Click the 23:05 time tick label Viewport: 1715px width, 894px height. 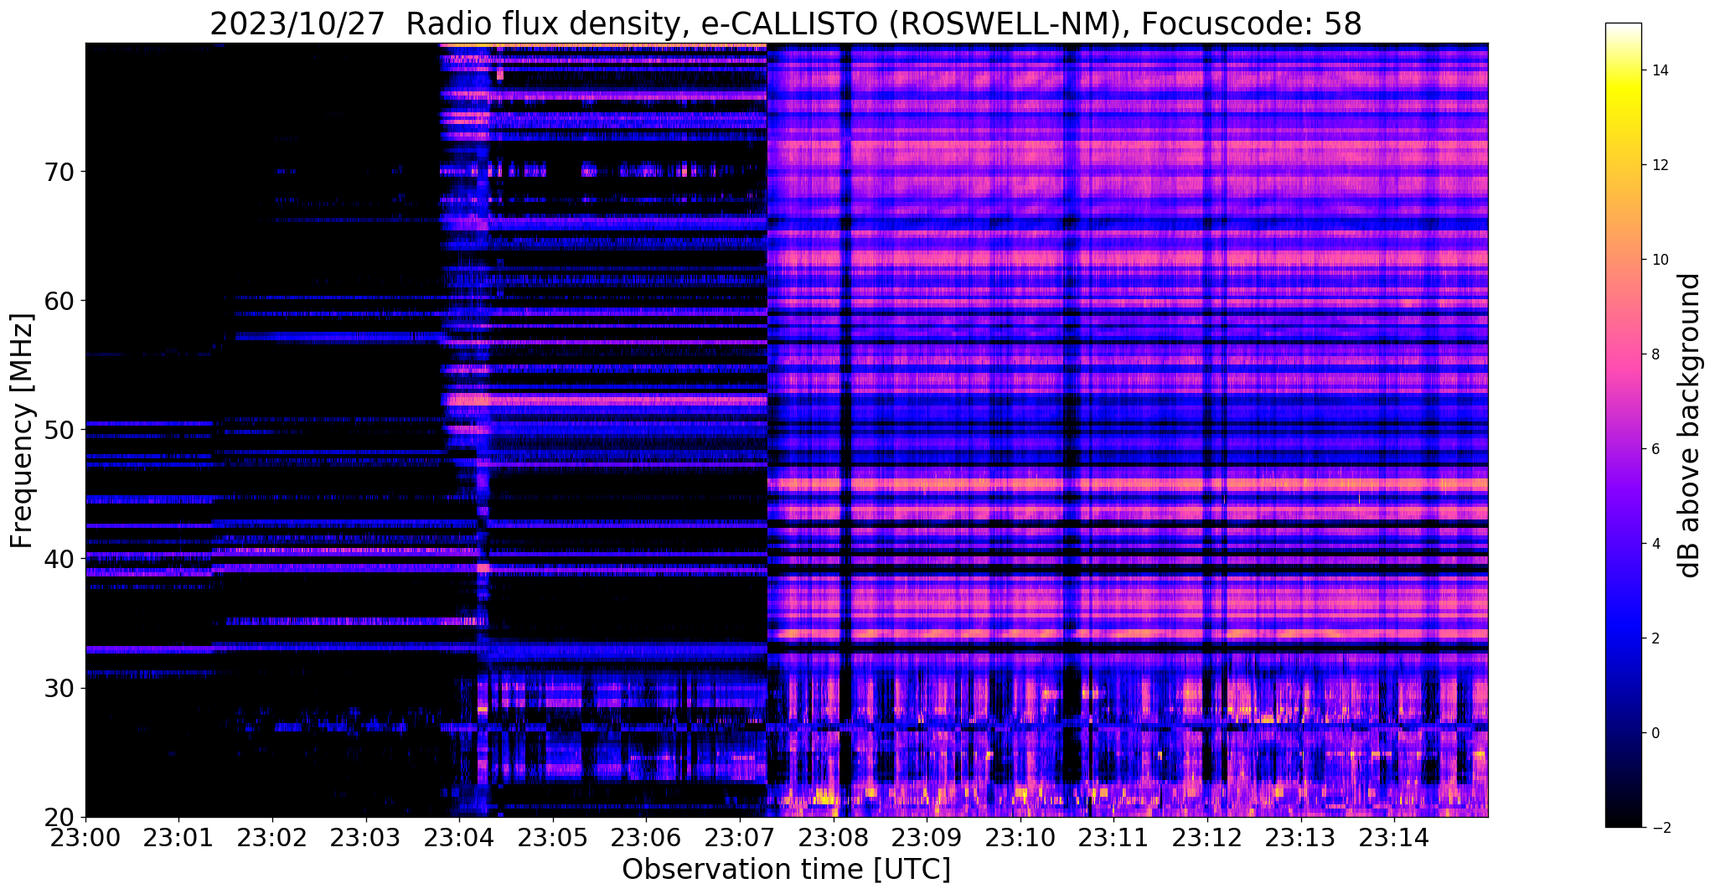553,837
